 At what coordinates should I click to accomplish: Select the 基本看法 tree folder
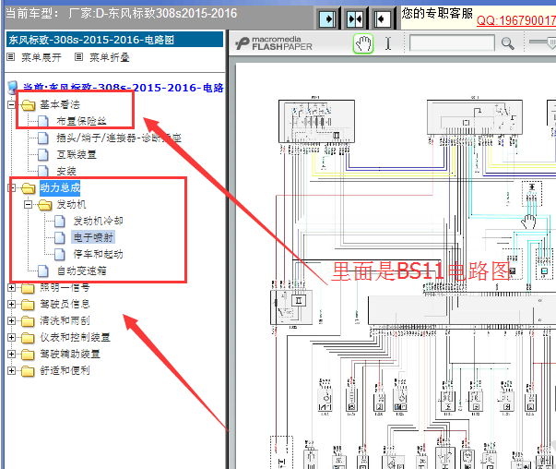point(60,104)
